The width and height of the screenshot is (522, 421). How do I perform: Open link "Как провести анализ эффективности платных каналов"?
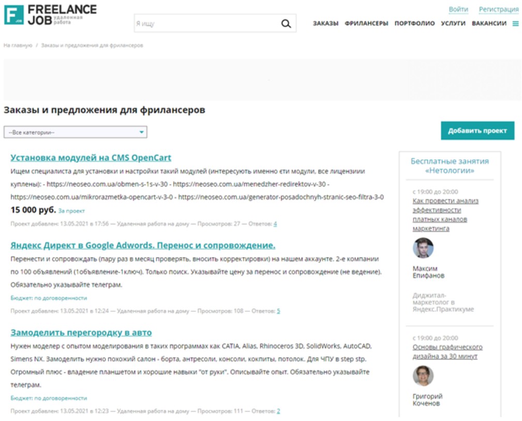(445, 215)
